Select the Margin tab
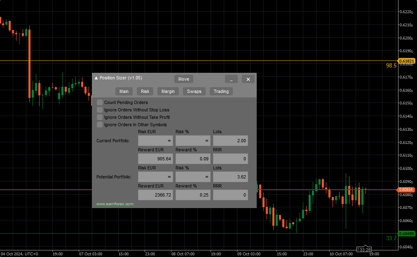Viewport: 417px width, 257px height. [168, 91]
